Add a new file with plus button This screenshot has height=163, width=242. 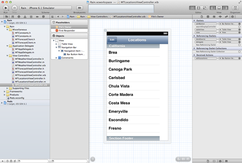(x=3, y=161)
